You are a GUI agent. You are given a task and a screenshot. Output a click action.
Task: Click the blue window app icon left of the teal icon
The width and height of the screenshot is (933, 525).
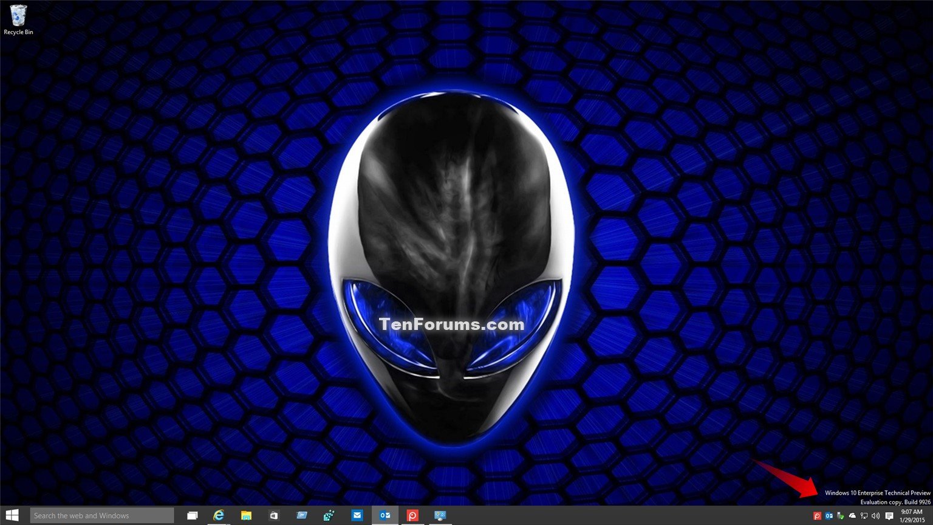(x=302, y=515)
